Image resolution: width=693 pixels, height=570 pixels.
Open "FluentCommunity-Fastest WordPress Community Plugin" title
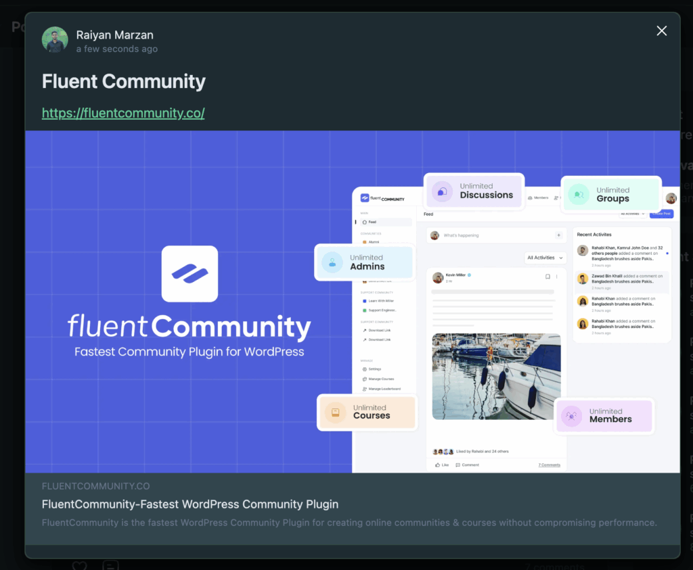[x=190, y=504]
